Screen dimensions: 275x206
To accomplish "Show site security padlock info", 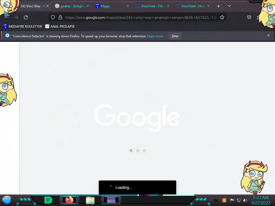I will (x=60, y=17).
